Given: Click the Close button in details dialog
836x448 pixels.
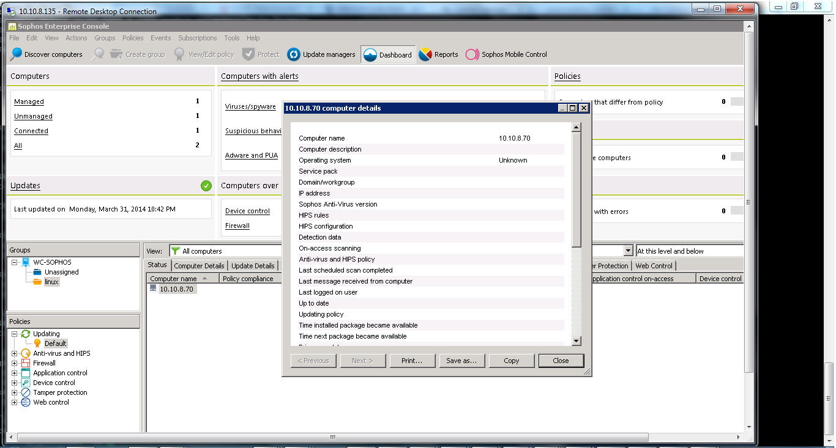Looking at the screenshot, I should coord(561,361).
